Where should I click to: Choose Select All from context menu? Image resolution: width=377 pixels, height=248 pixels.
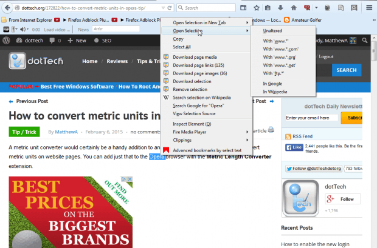207,47
